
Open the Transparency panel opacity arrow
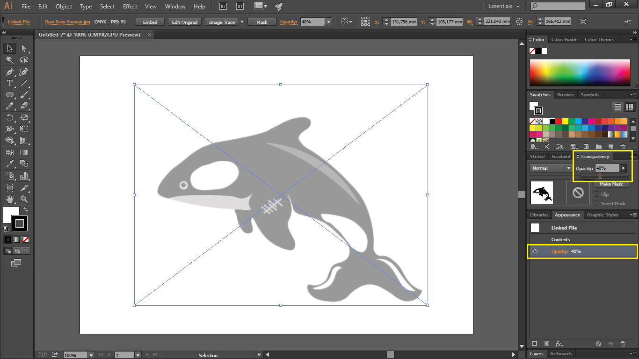click(623, 168)
